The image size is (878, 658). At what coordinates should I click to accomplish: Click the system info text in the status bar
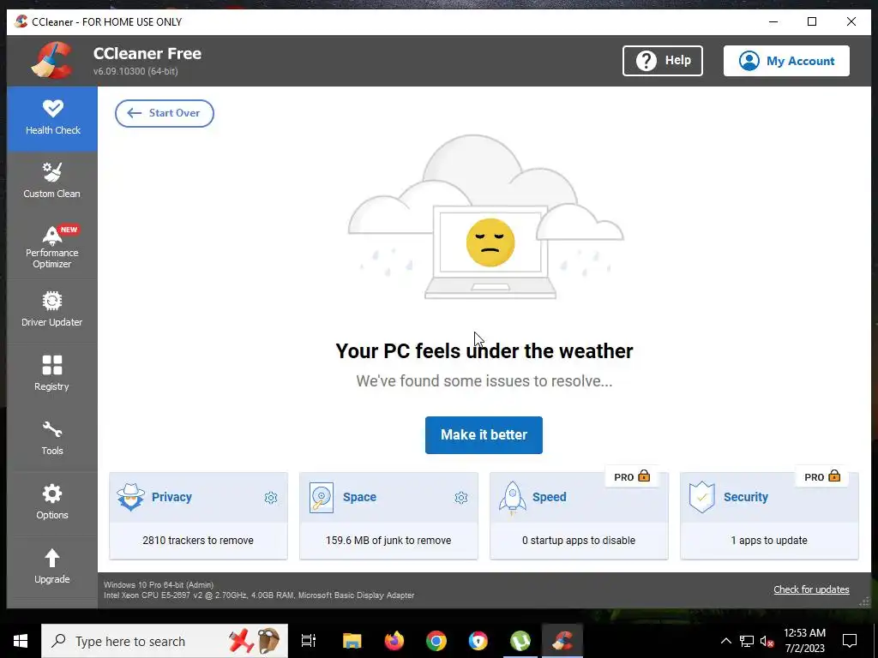tap(259, 589)
